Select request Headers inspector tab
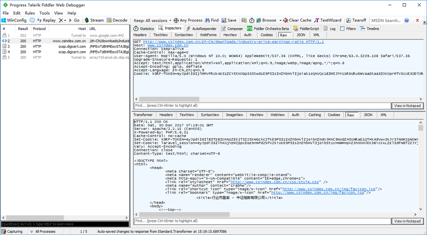 140,35
